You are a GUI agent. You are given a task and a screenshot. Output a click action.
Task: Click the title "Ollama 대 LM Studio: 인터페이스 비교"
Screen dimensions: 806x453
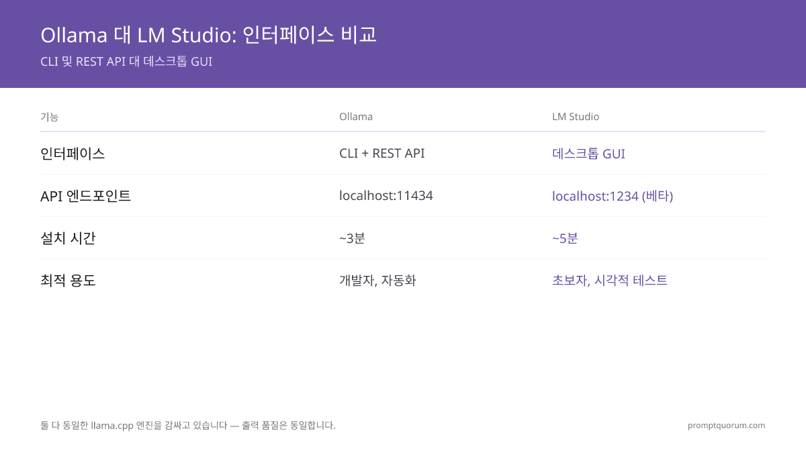(208, 34)
